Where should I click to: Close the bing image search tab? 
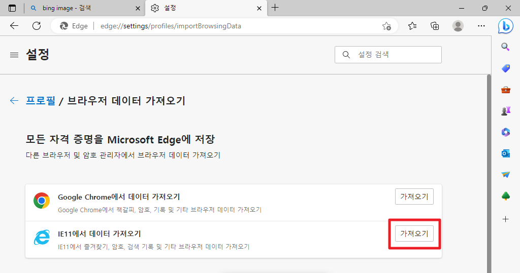pyautogui.click(x=138, y=8)
